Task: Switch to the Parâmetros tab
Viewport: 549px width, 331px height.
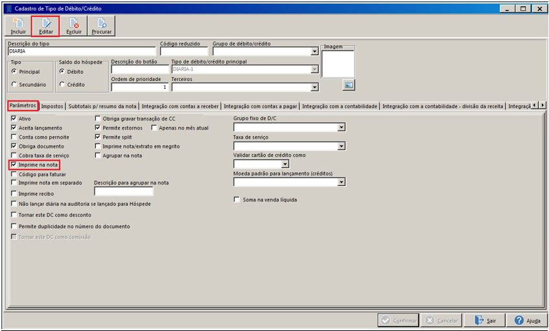Action: click(23, 106)
